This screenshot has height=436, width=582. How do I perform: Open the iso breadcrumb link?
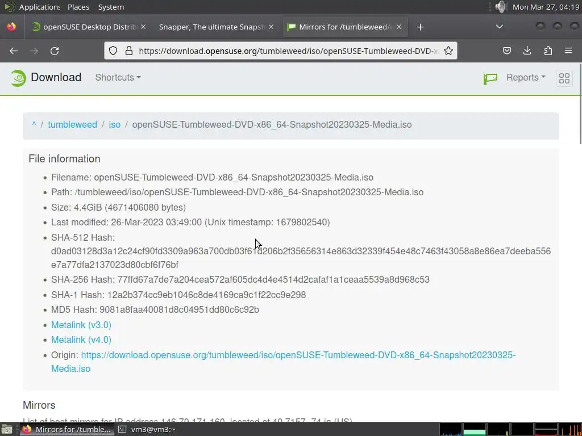tap(115, 124)
